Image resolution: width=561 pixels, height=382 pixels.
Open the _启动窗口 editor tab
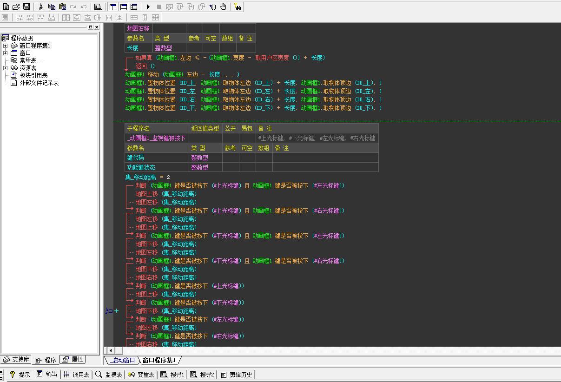point(122,360)
